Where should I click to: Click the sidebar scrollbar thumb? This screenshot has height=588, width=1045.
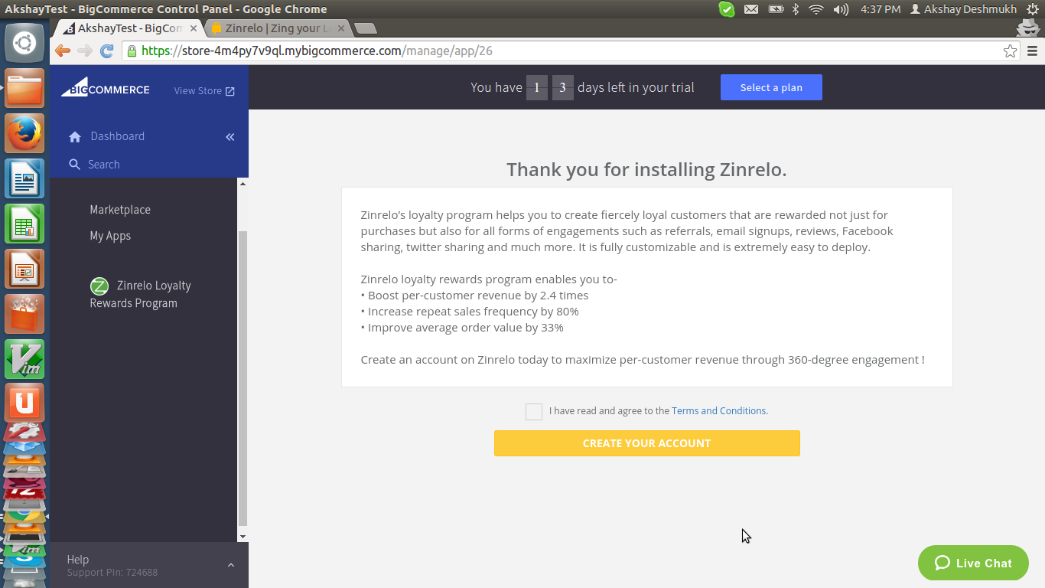tap(243, 379)
